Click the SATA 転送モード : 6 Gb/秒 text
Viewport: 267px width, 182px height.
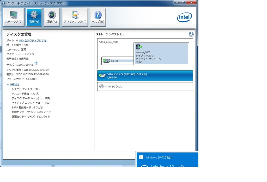point(27,108)
